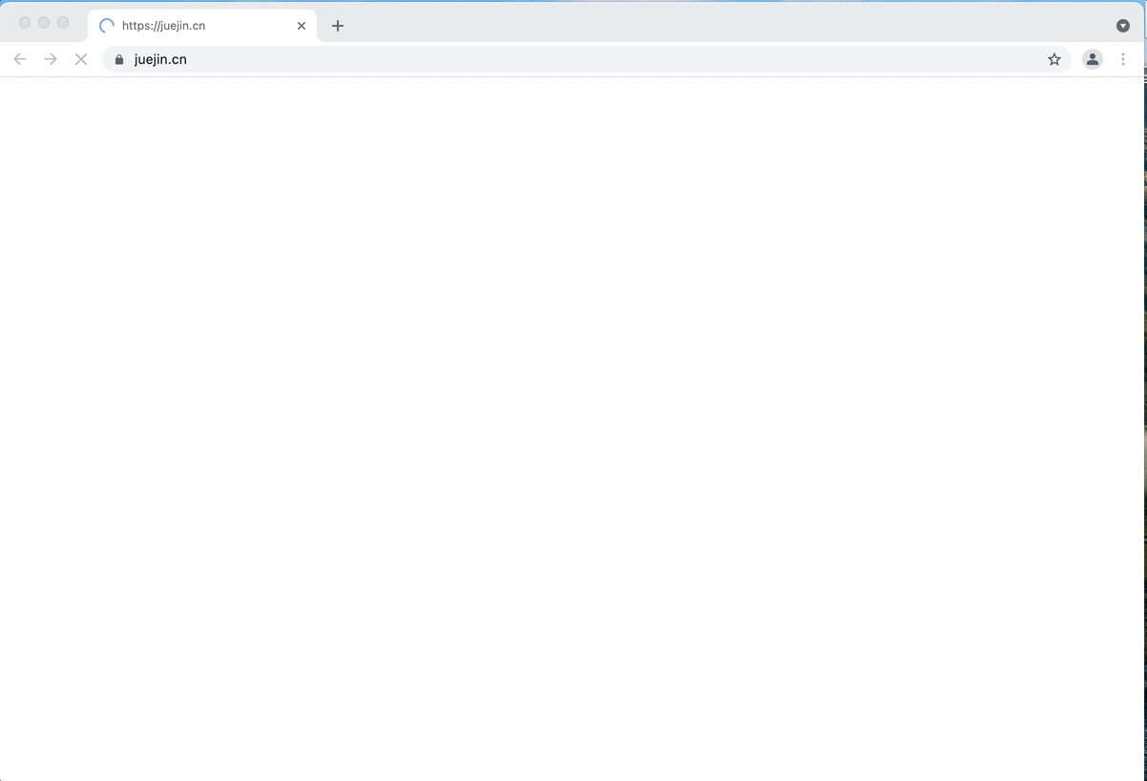Zoom the window with the green traffic light
Image resolution: width=1147 pixels, height=781 pixels.
[63, 22]
